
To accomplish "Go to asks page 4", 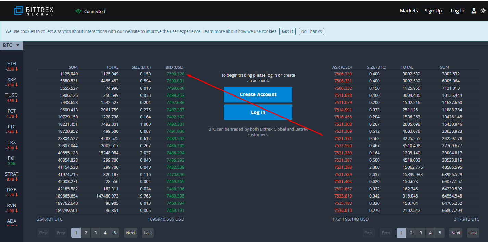I will 430,233.
